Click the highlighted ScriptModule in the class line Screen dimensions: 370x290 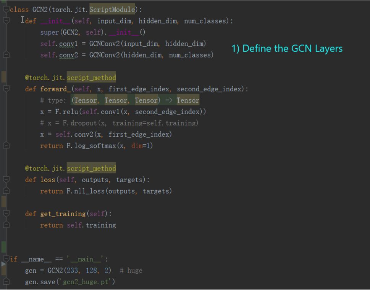pyautogui.click(x=112, y=10)
